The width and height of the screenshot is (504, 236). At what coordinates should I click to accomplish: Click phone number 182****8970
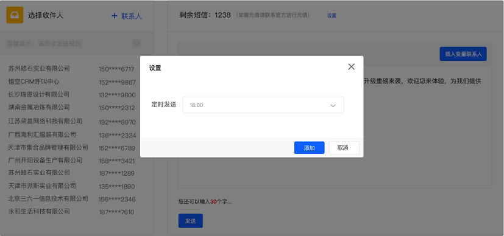point(117,122)
